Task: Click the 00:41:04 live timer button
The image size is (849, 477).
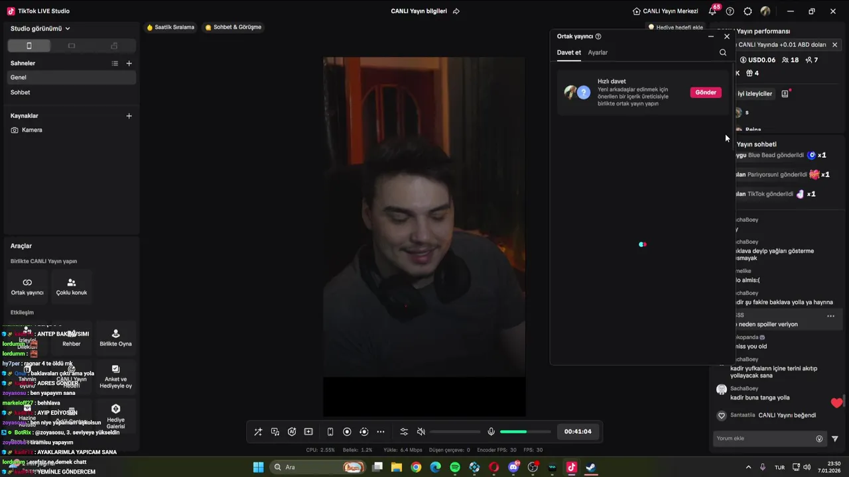Action: point(578,431)
